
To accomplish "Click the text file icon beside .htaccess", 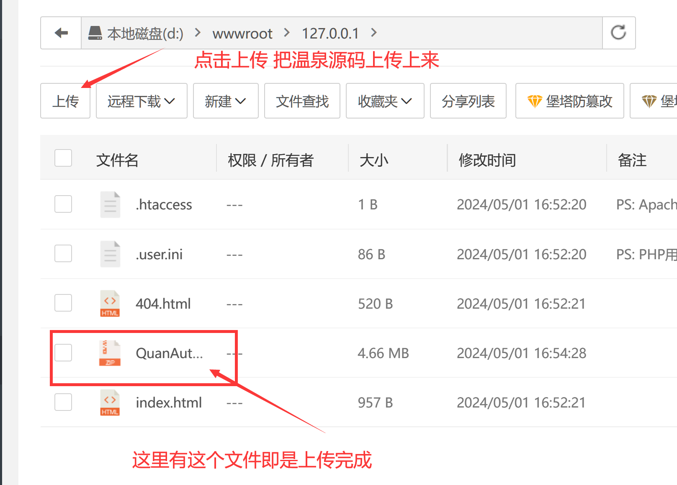I will pos(110,204).
